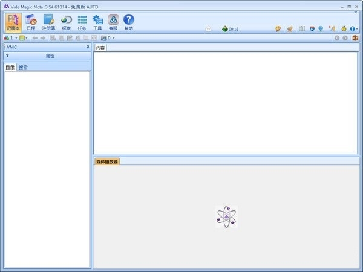This screenshot has height=272, width=363.
Task: Open the 日程 schedule module
Action: tap(31, 22)
